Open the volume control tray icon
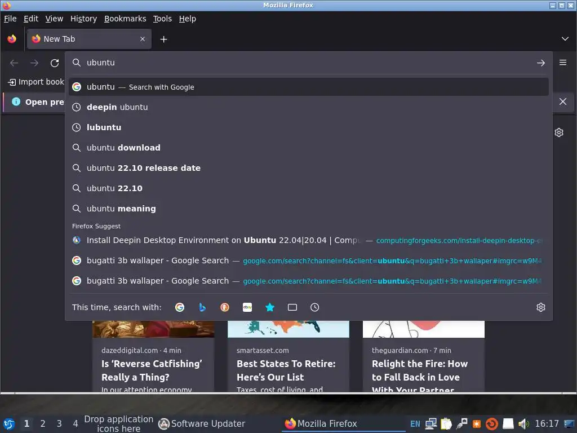577x433 pixels. [523, 424]
